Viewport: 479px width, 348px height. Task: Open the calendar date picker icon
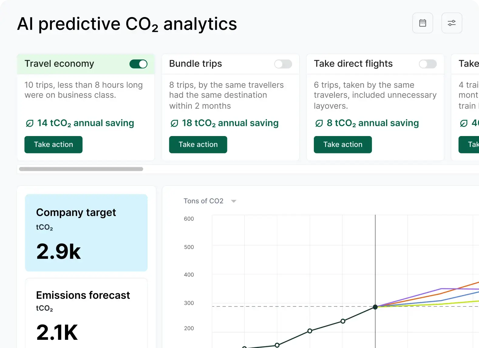tap(423, 23)
